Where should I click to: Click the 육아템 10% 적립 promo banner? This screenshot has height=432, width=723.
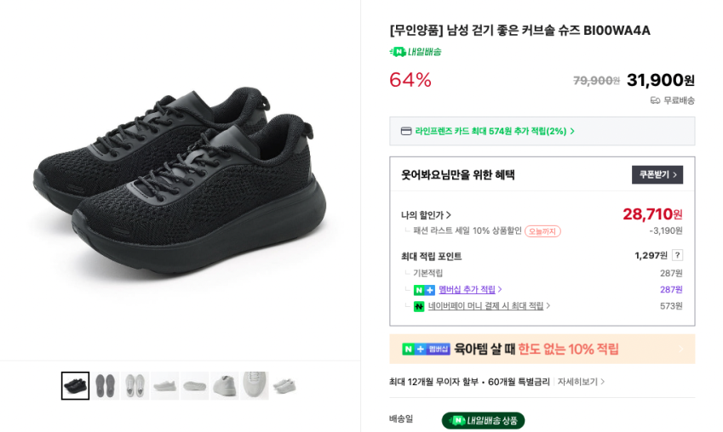[x=542, y=349]
